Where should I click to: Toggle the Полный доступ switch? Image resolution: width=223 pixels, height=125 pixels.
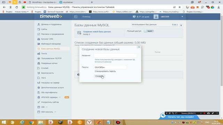[149, 31]
